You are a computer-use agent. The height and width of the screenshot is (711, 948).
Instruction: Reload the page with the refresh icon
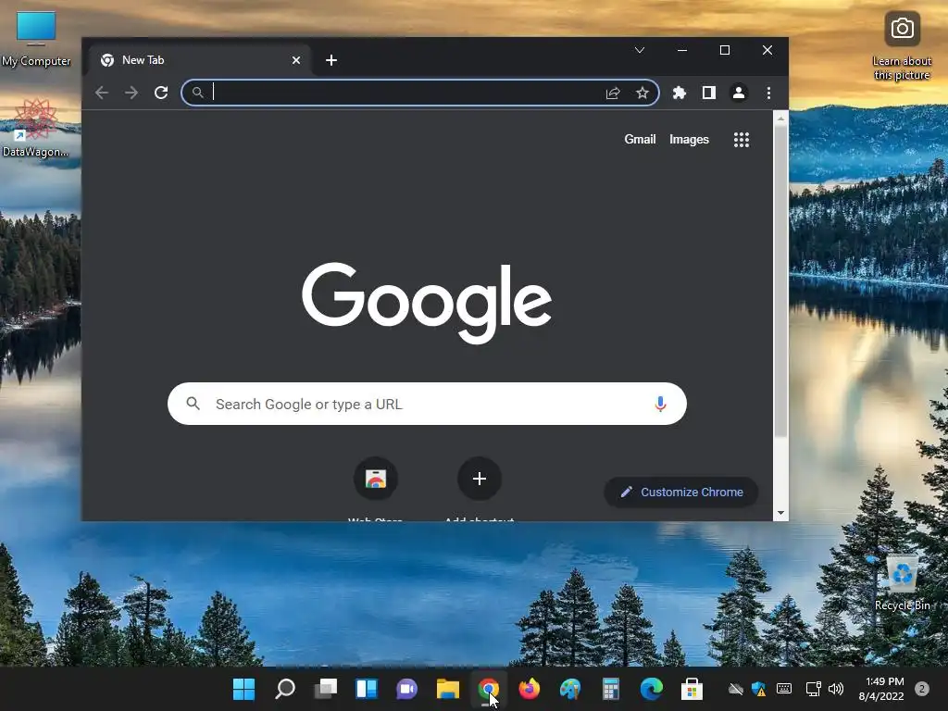[x=161, y=93]
